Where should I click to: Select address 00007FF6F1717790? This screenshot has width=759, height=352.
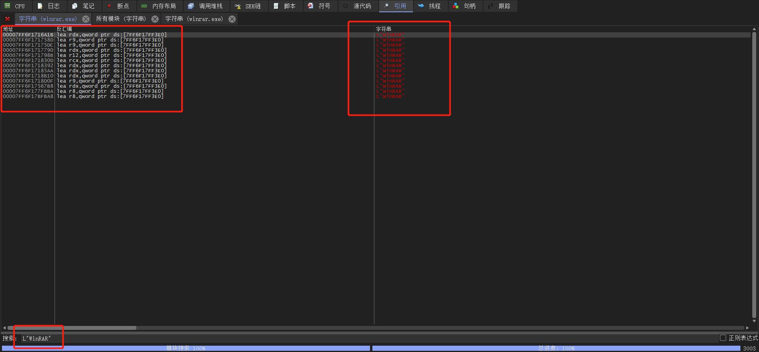pos(28,50)
